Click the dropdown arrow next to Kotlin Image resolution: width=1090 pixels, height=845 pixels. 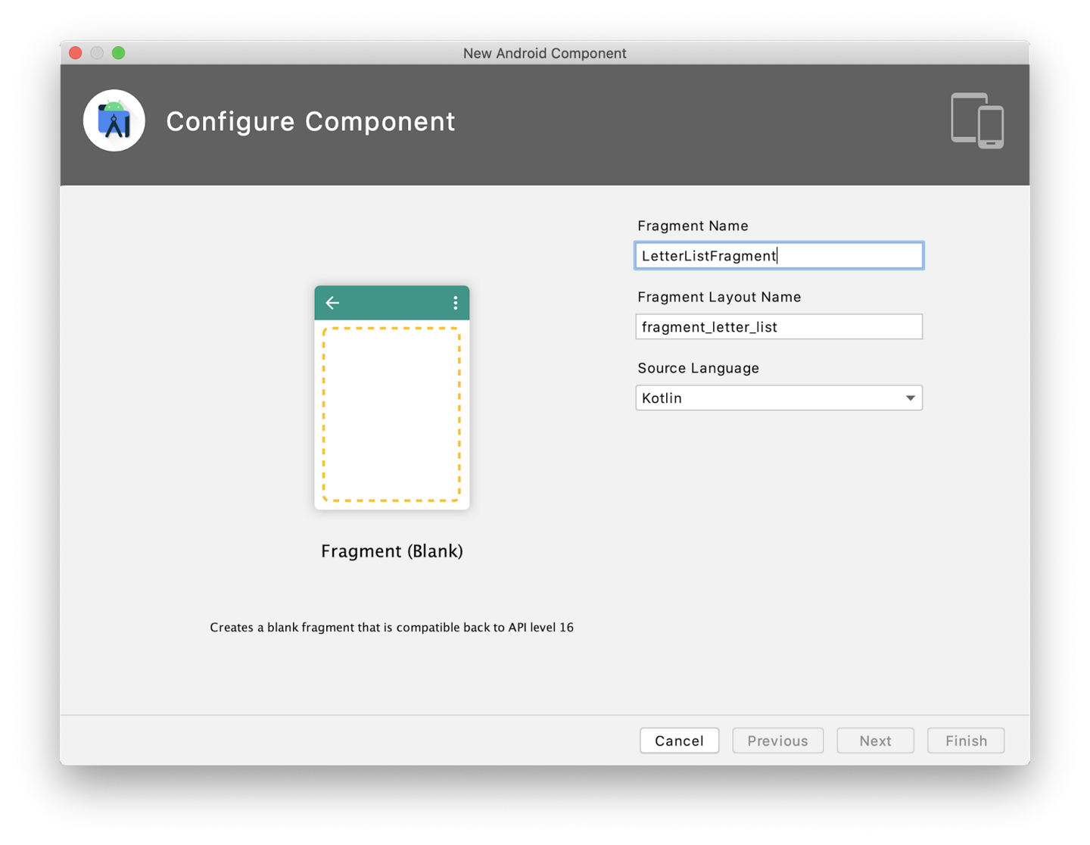click(910, 398)
